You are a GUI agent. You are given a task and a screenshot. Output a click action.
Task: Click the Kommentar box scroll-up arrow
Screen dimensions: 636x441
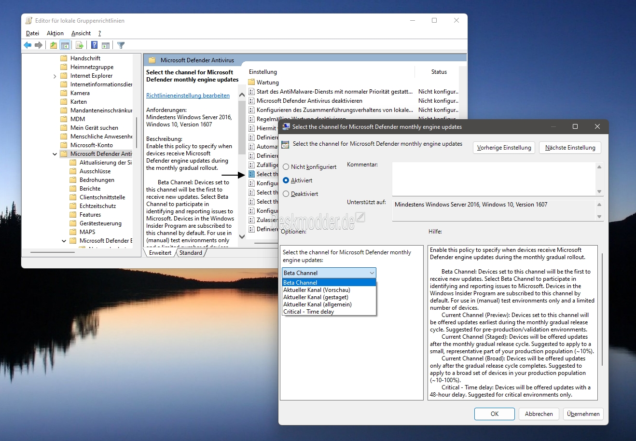point(599,167)
